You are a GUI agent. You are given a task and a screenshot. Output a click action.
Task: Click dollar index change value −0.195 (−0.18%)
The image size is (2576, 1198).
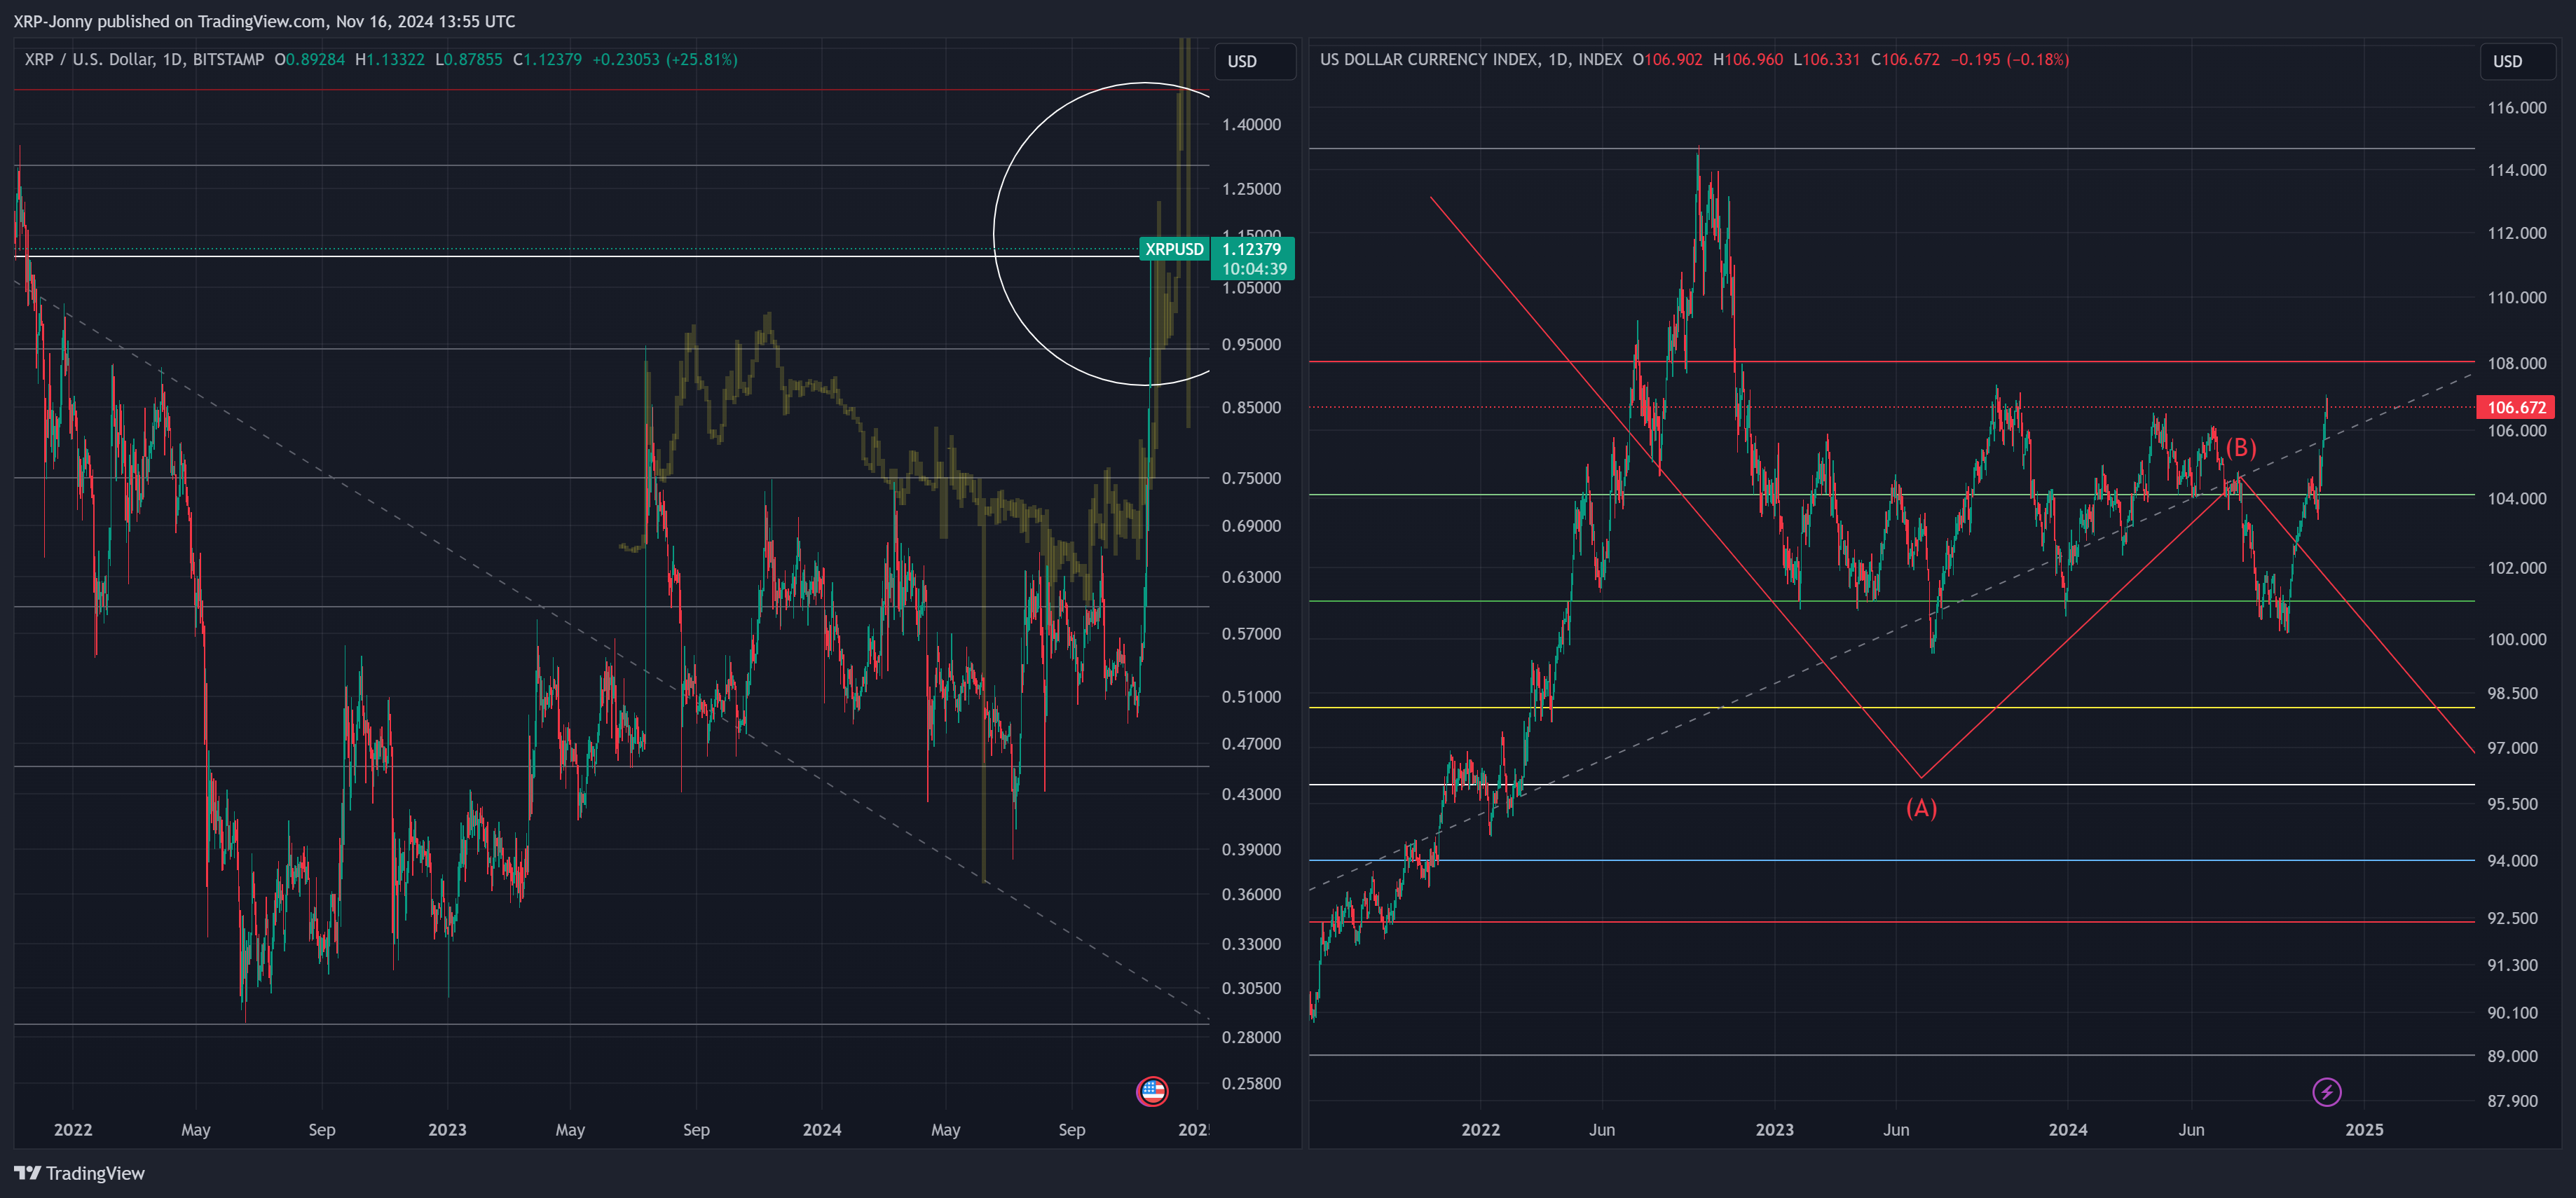tap(2009, 60)
